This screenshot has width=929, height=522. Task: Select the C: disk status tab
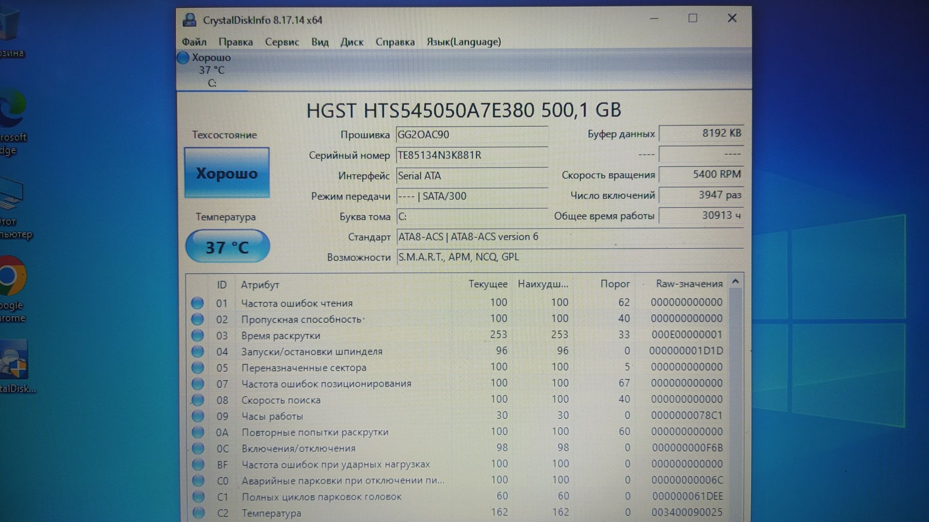[x=211, y=70]
